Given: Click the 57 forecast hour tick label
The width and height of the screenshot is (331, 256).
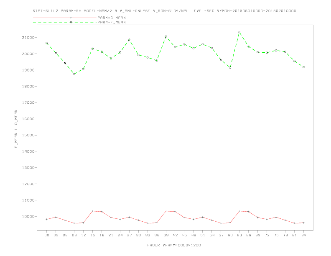Looking at the screenshot, I should [221, 235].
